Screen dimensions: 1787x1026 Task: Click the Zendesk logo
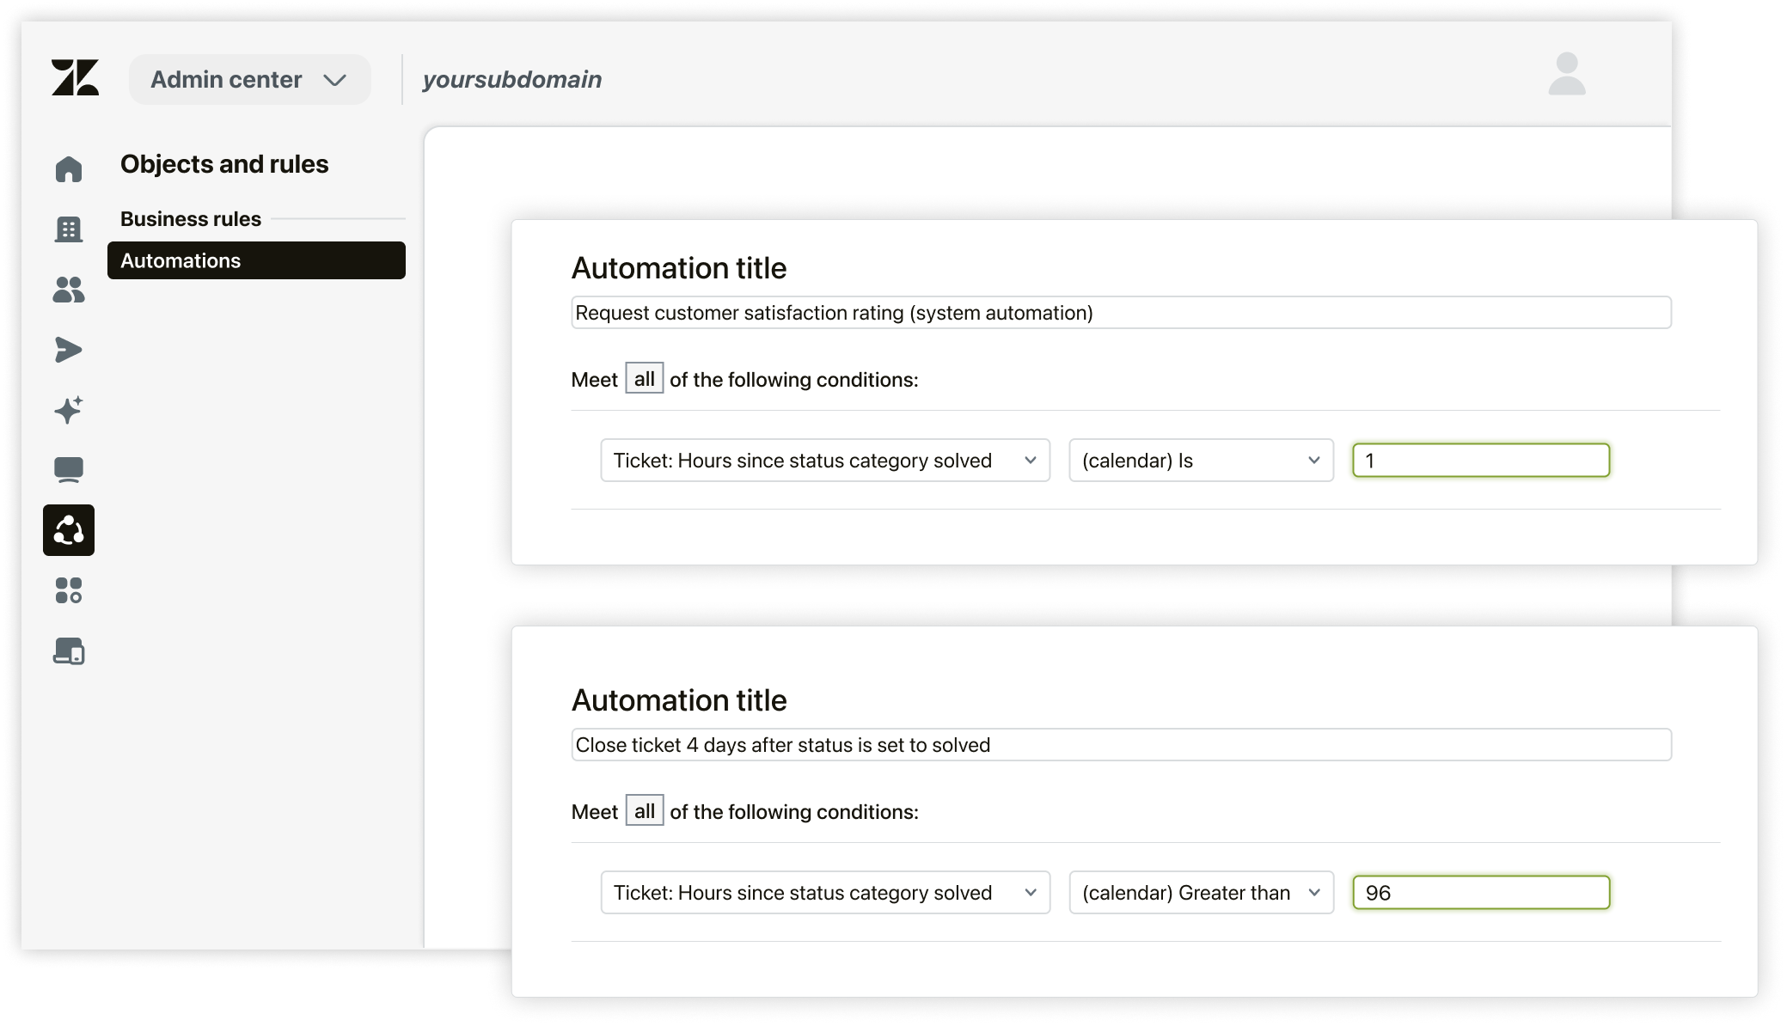pyautogui.click(x=74, y=79)
